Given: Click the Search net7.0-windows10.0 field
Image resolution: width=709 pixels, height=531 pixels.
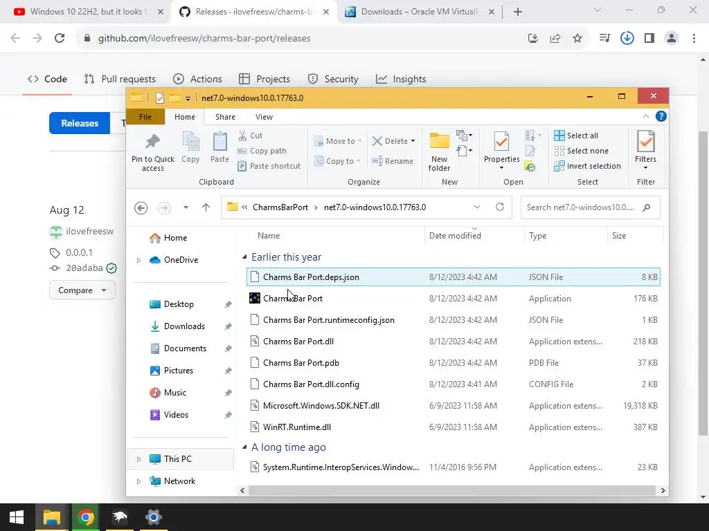Looking at the screenshot, I should coord(590,207).
